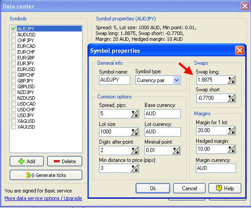Click the Margin for 1 lot stepper icon
The image size is (251, 208).
click(x=232, y=130)
